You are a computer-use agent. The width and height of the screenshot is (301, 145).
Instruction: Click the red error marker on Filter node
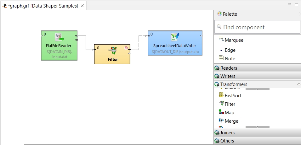click(126, 48)
